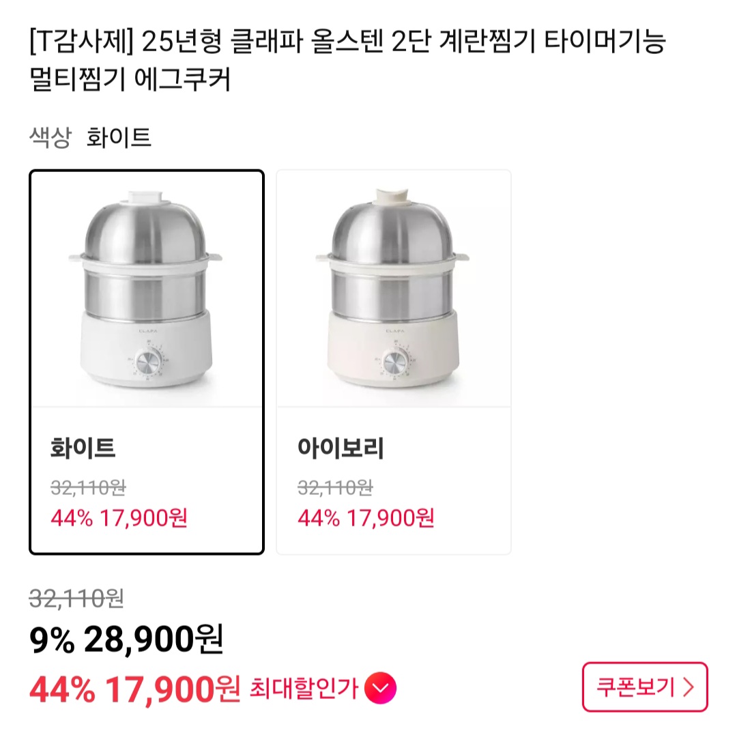Click the timer dial on the ivory steamer
The image size is (737, 733).
393,364
